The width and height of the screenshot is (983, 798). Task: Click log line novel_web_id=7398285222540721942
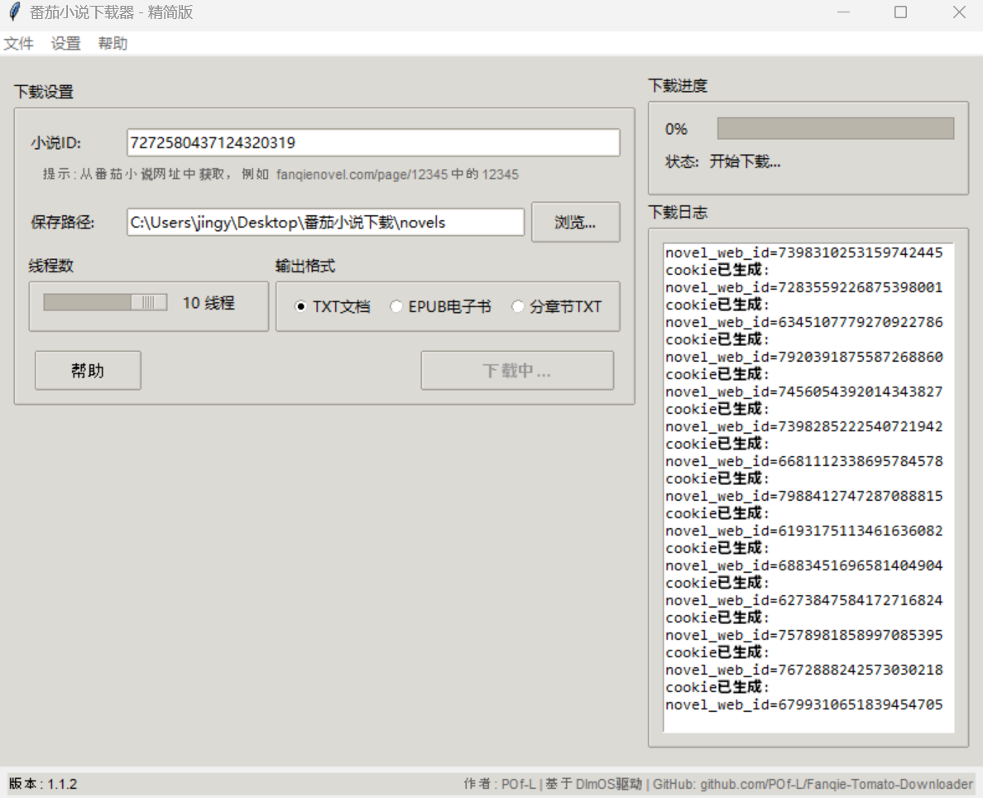point(803,426)
